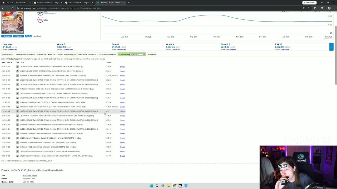
Task: Click the lock icon on the 2026-03-12 row
Action: pos(17,71)
